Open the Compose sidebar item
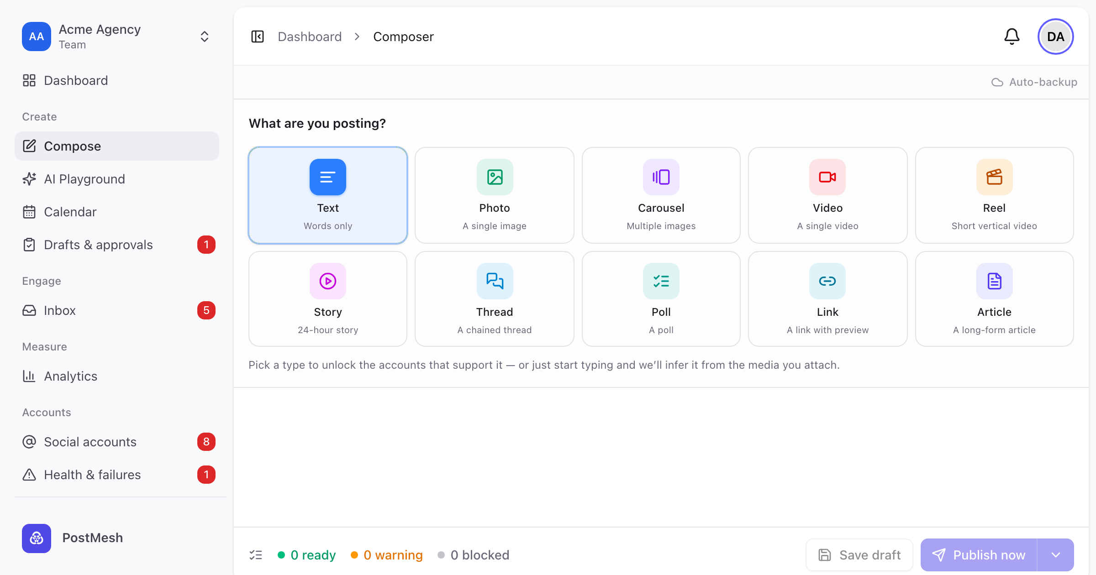1096x575 pixels. pos(117,146)
